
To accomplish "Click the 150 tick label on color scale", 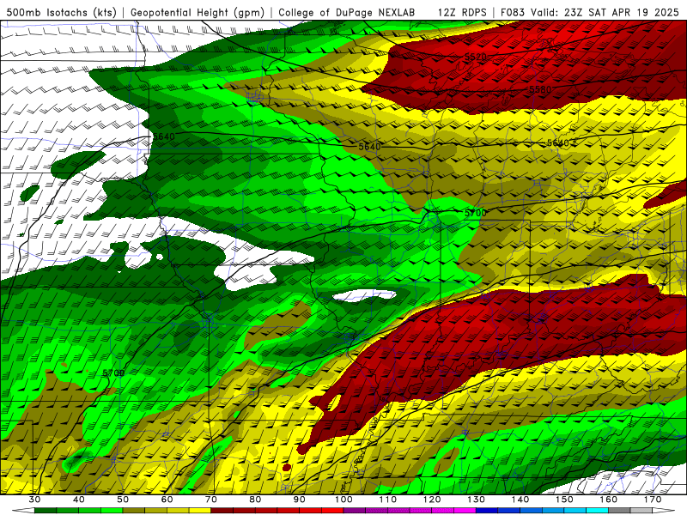I will (x=564, y=500).
